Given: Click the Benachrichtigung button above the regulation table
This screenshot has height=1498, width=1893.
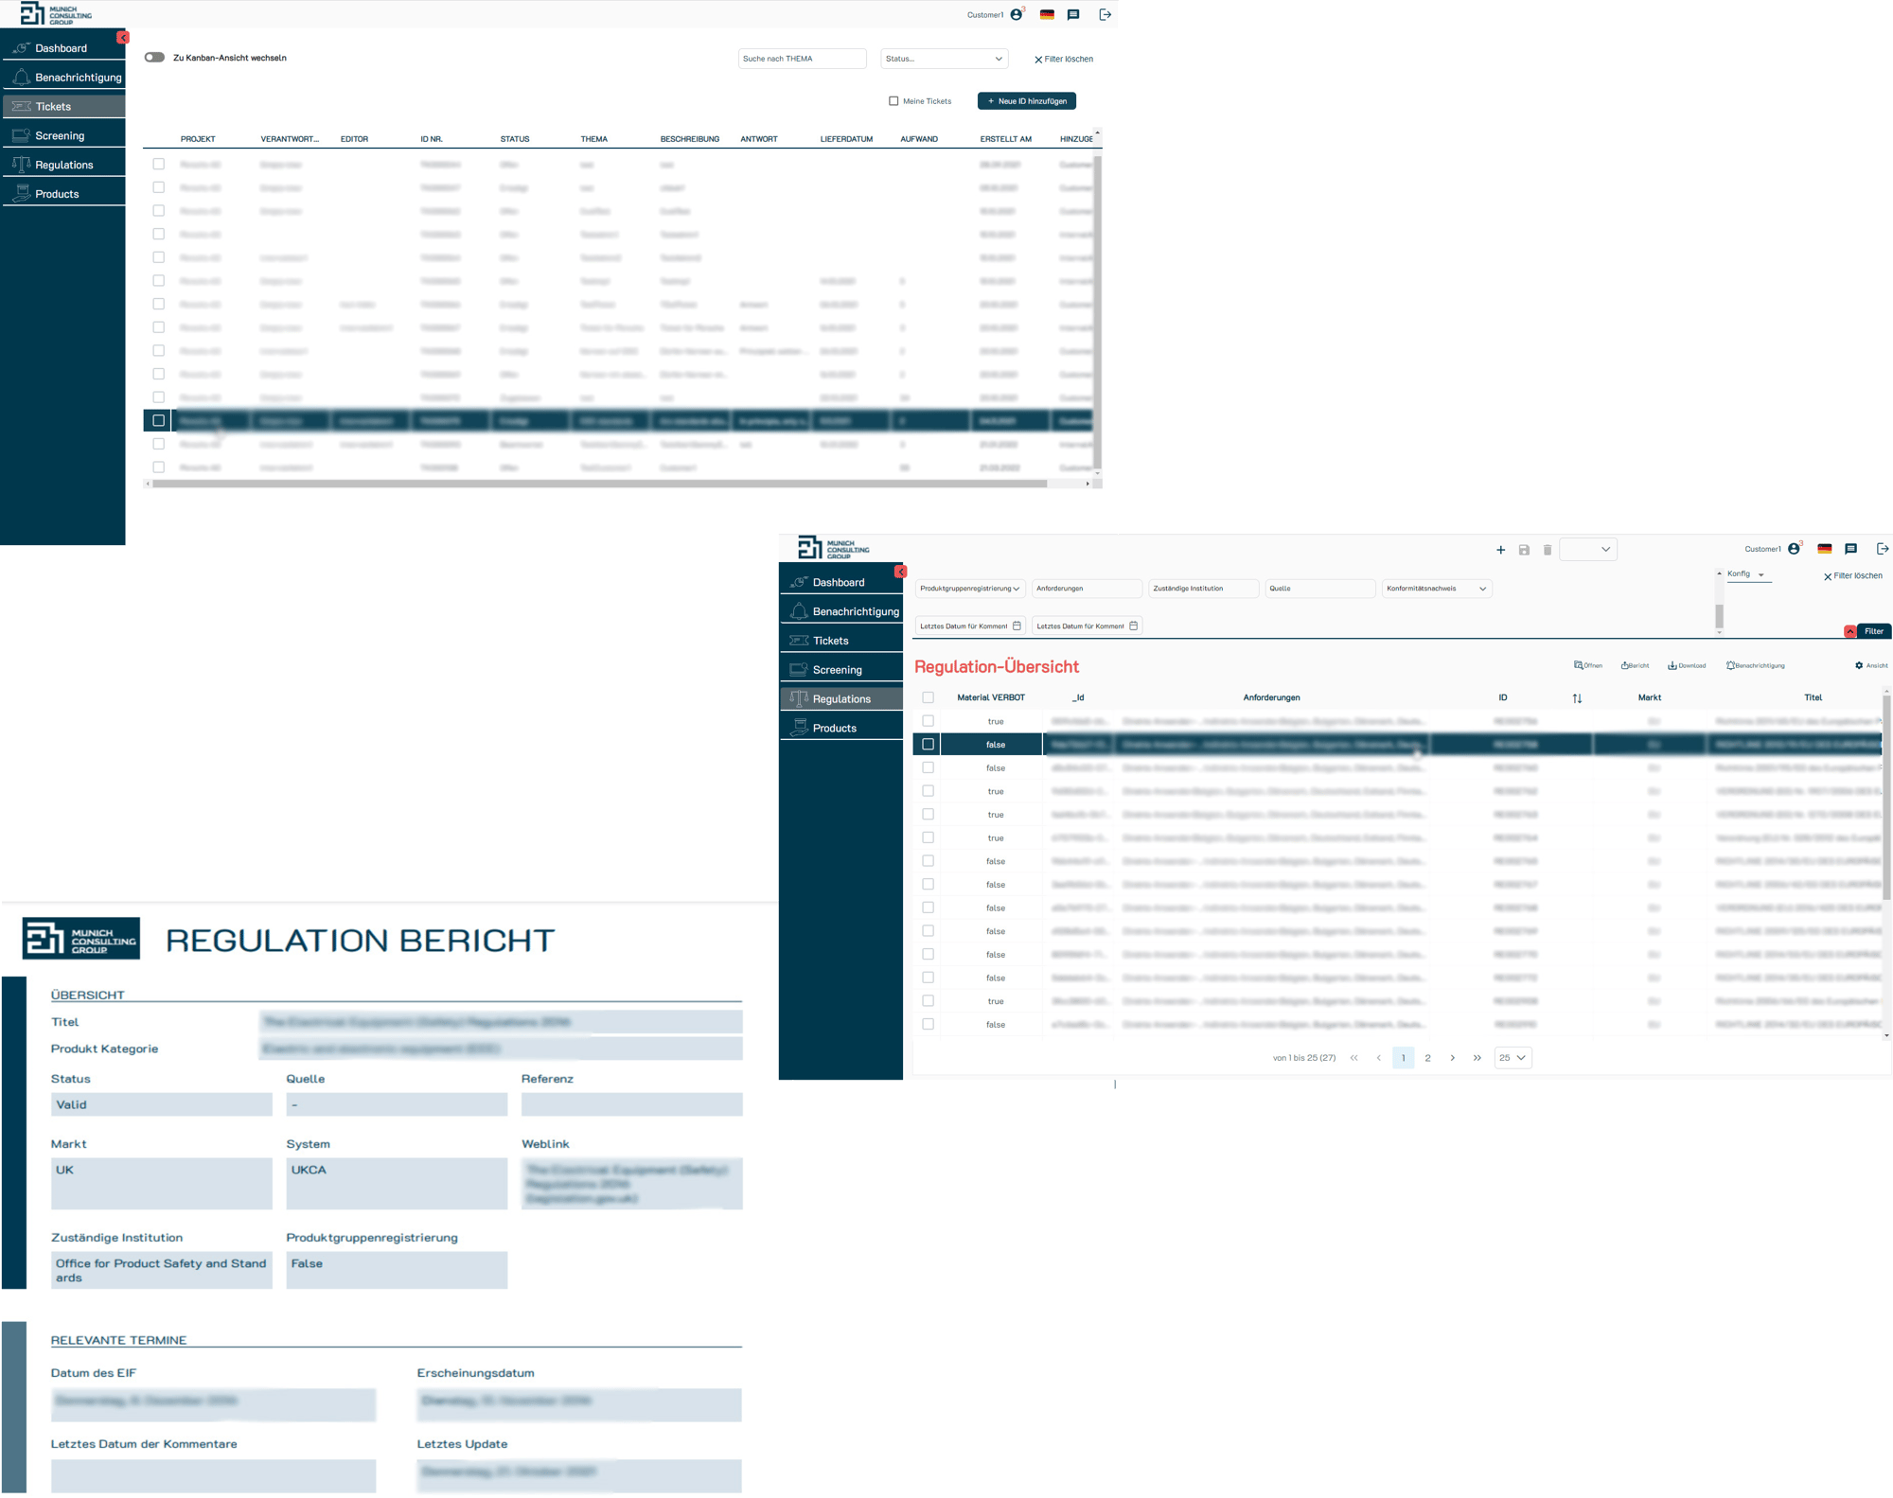Looking at the screenshot, I should coord(1756,665).
